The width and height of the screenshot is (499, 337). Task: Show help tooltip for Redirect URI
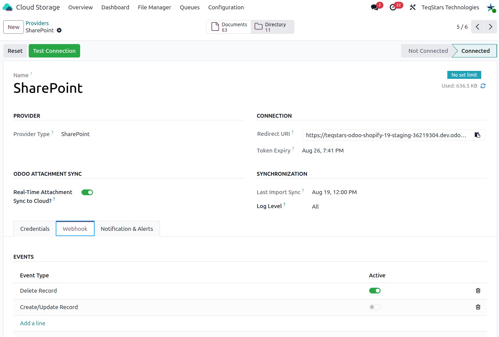pyautogui.click(x=293, y=132)
